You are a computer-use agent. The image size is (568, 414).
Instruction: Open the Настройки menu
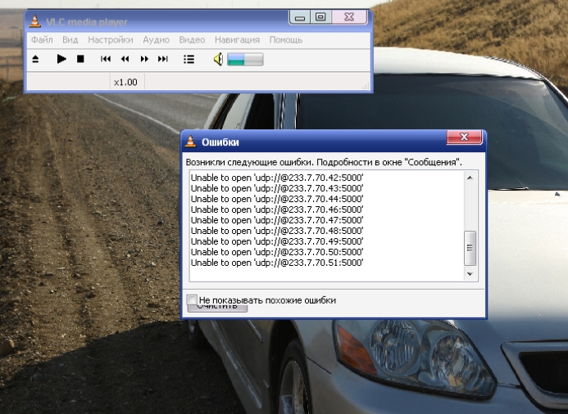point(110,39)
